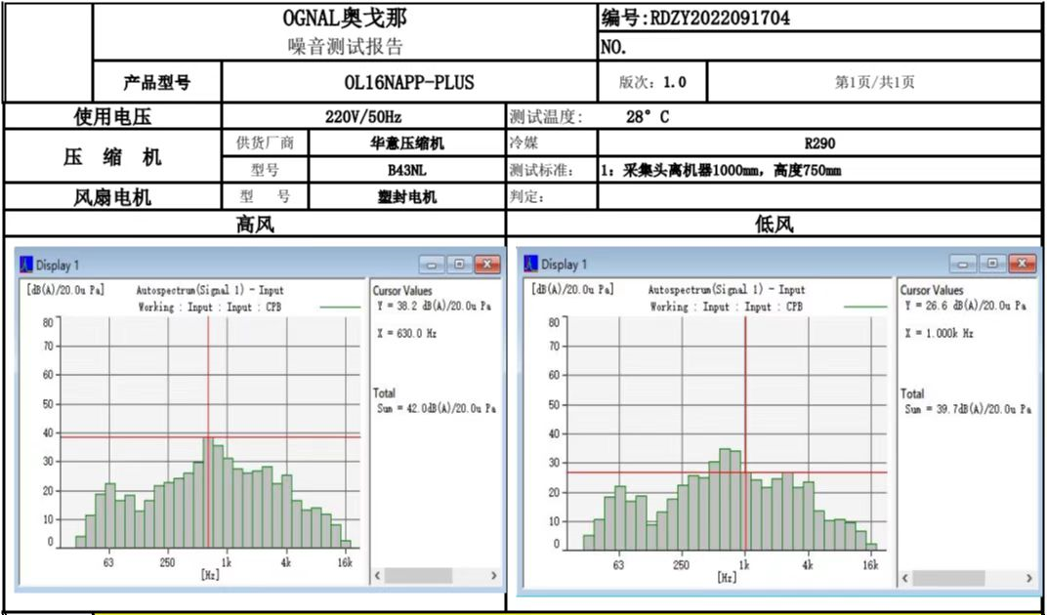Click the 'Autospectrum(Signal 1) - Input' title in the 低风 chart
Image resolution: width=1047 pixels, height=615 pixels.
727,290
